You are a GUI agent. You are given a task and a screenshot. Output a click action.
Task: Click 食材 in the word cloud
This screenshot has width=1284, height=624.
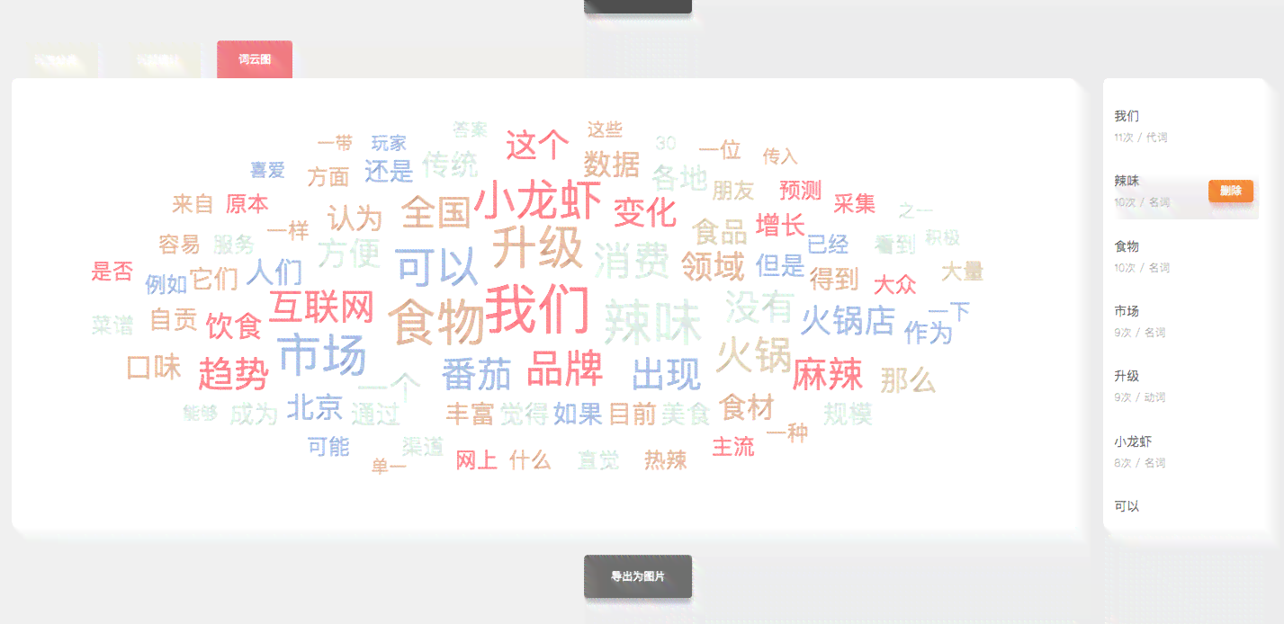click(x=746, y=407)
